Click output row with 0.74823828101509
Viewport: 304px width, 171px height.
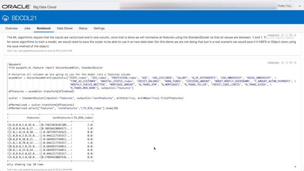tap(50, 125)
